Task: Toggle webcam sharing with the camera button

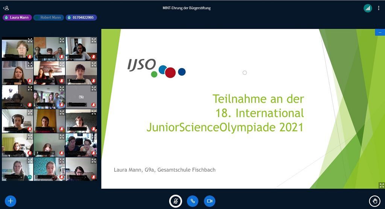Action: (x=209, y=201)
